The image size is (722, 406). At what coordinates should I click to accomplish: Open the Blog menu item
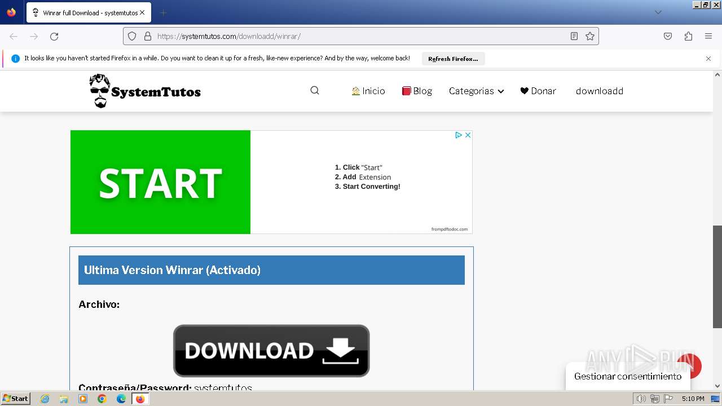[417, 91]
